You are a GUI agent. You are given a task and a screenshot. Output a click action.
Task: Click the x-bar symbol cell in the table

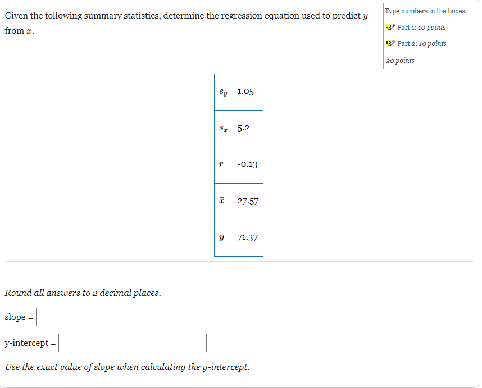point(223,201)
